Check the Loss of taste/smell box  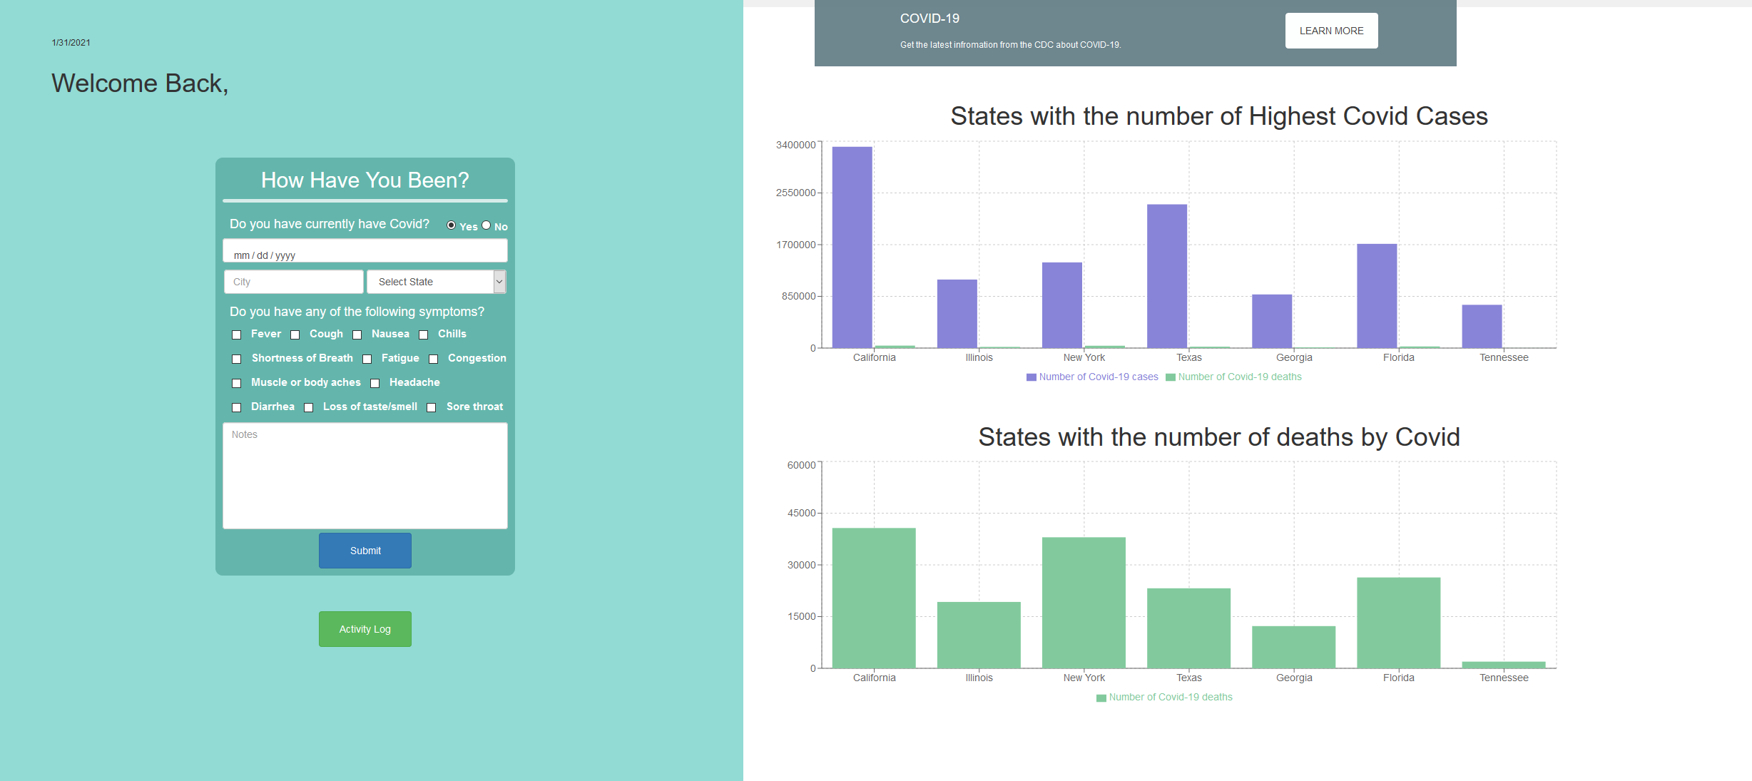309,408
